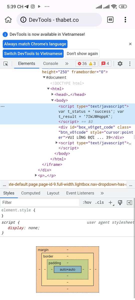The image size is (135, 300).
Task: Toggle the .cls element classes panel
Action: pyautogui.click(x=99, y=202)
